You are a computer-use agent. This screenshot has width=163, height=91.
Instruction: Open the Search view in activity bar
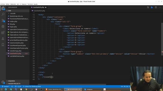point(3,14)
